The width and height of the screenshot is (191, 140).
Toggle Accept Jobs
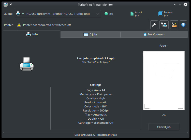136,14
